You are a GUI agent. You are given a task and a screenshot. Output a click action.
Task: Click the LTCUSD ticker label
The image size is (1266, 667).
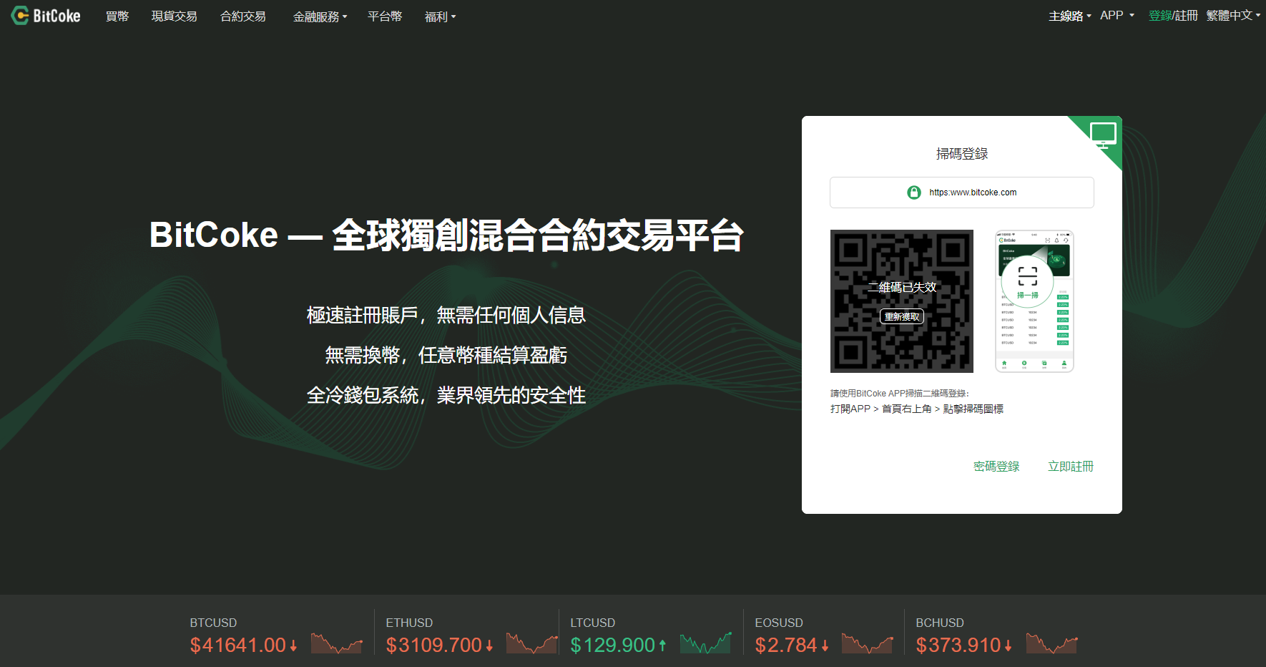tap(592, 623)
